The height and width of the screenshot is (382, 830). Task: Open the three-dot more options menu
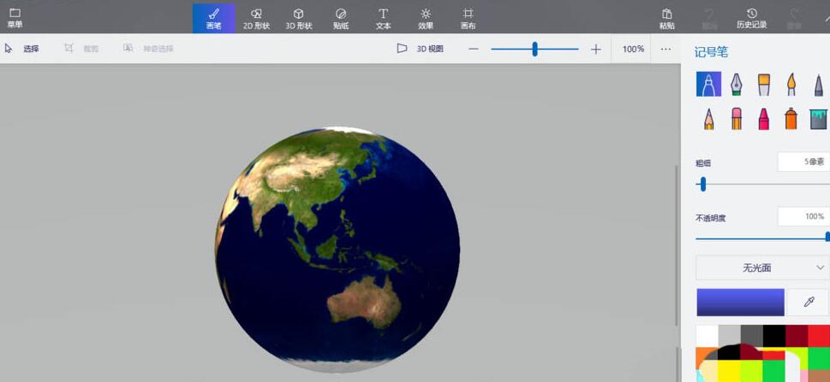tap(666, 49)
